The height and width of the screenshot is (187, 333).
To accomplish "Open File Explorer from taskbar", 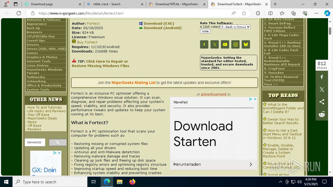I will coord(119,182).
